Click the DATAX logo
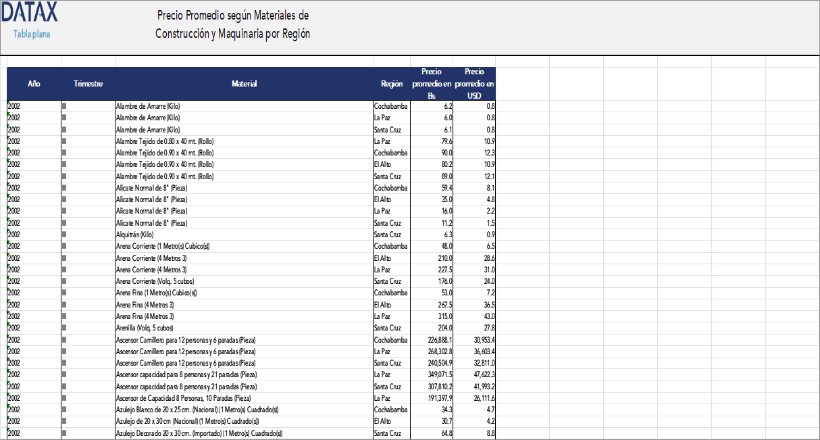 pos(29,12)
